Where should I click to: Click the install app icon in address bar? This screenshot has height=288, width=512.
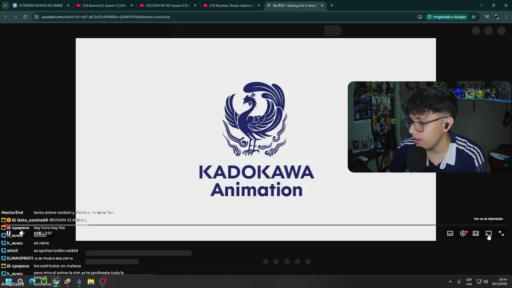[420, 17]
